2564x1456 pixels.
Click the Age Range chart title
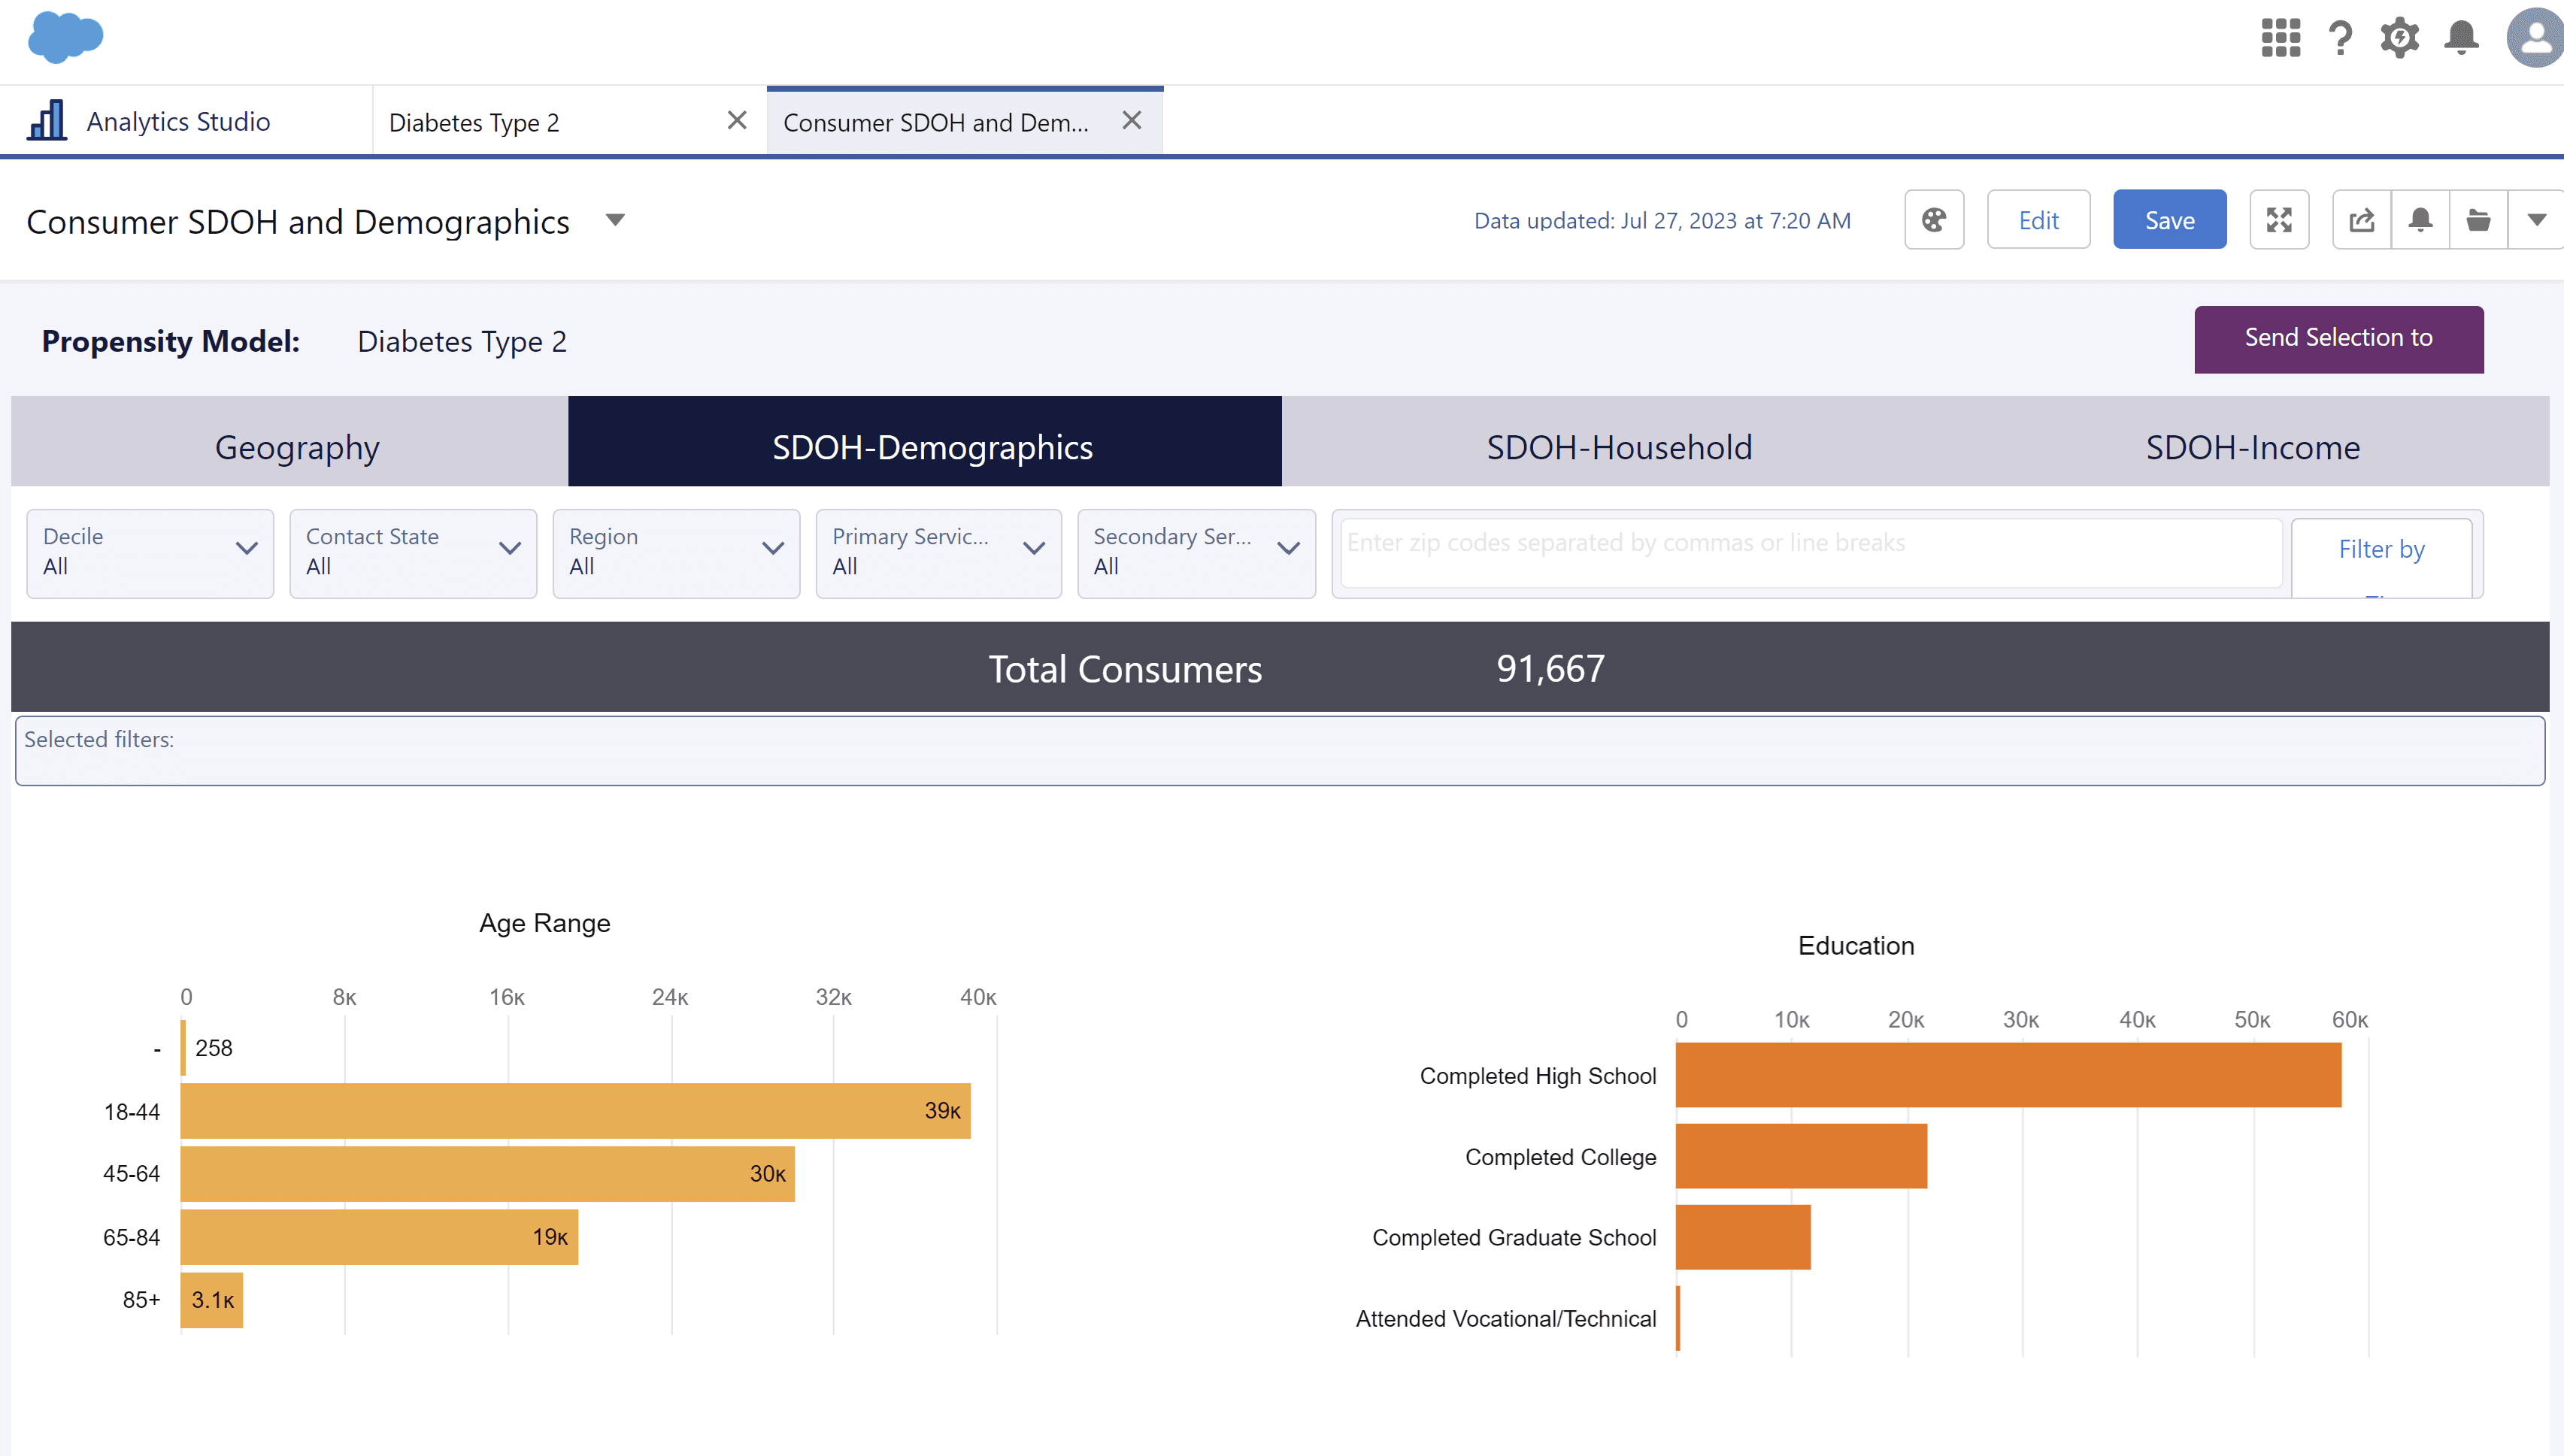[544, 923]
